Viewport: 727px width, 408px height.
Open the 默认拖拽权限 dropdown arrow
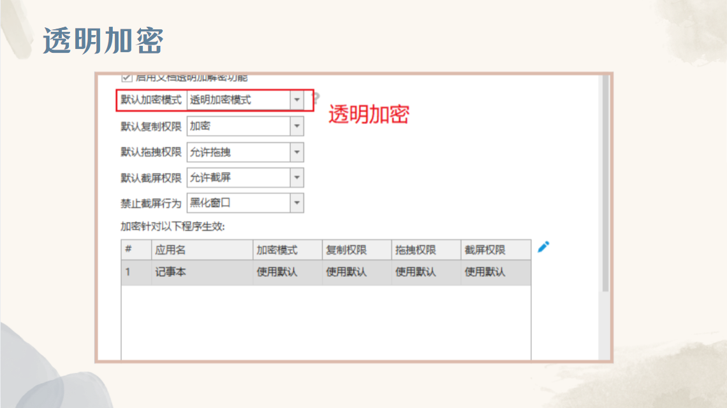point(297,152)
